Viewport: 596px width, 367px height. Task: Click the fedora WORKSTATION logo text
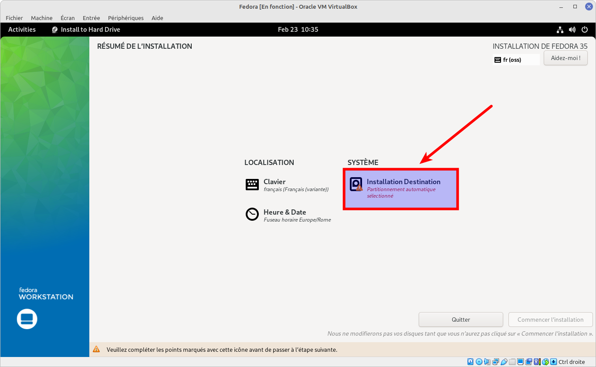pyautogui.click(x=46, y=294)
